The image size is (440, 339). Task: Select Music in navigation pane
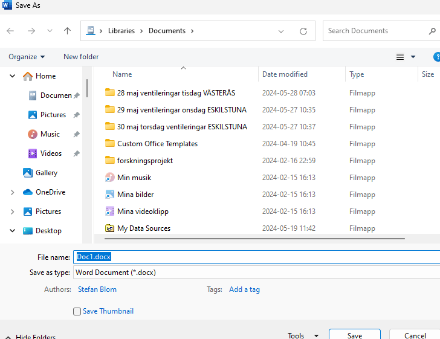pyautogui.click(x=50, y=134)
